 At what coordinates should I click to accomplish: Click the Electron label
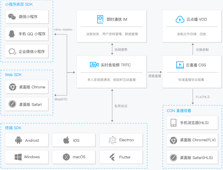tap(127, 140)
